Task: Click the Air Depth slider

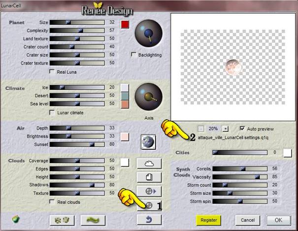Action: (x=77, y=128)
